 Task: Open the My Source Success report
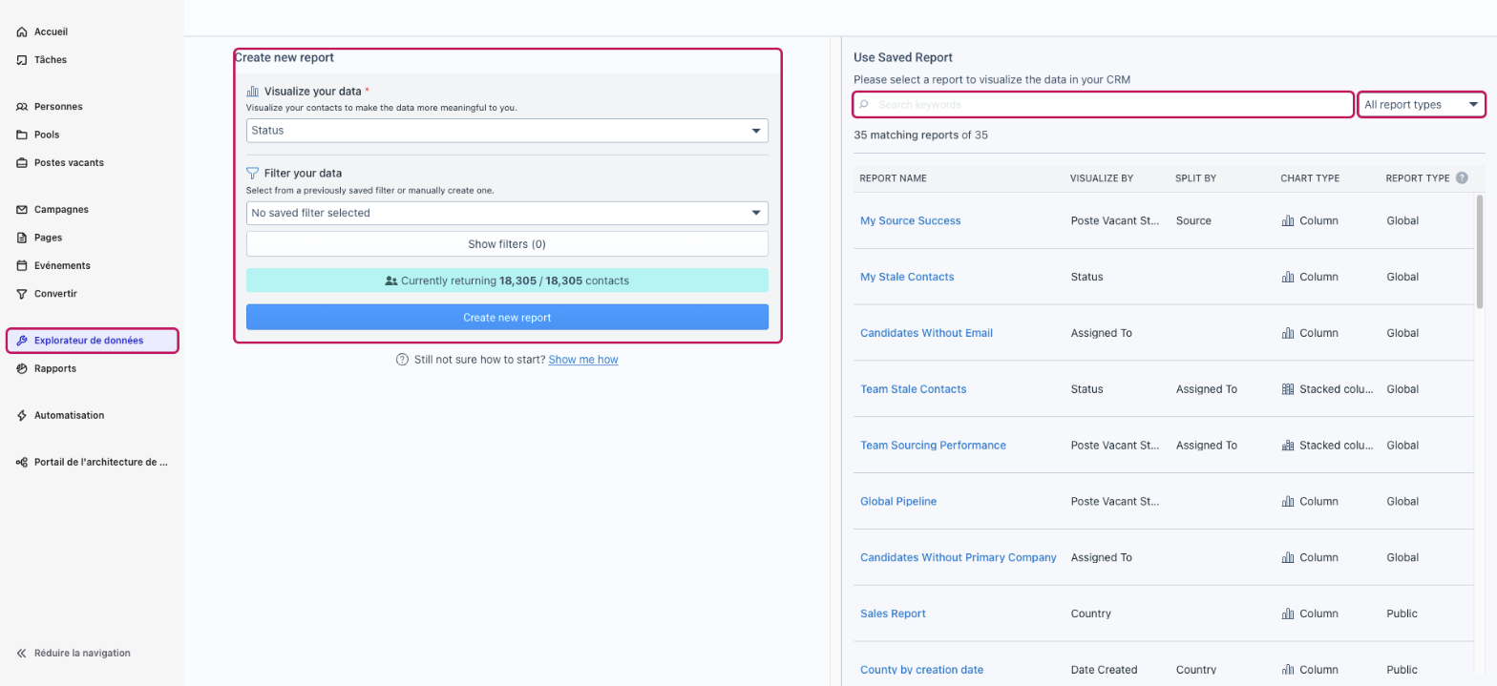coord(910,220)
